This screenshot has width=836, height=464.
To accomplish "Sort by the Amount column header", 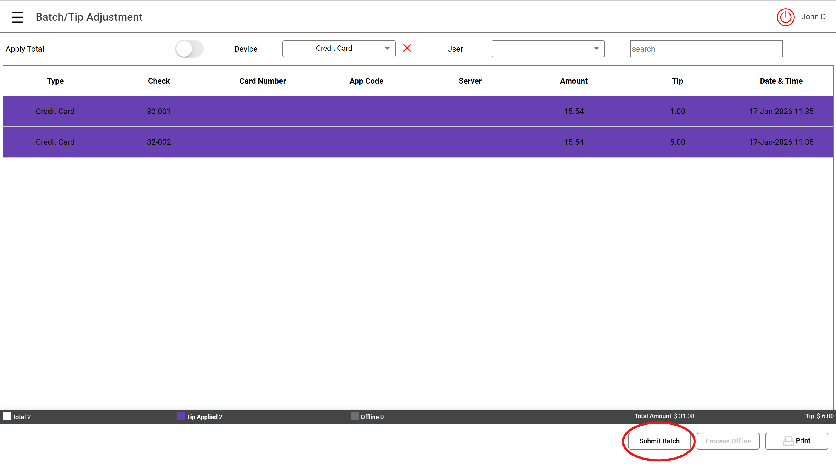I will [x=573, y=81].
